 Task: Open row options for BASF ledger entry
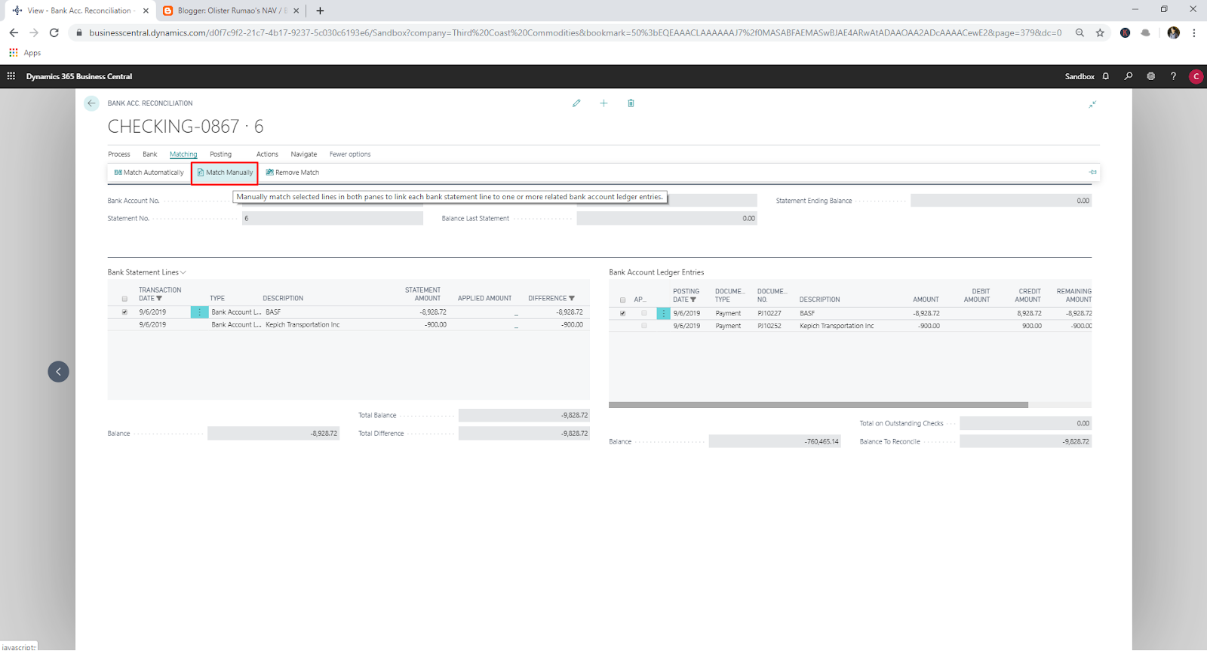[663, 313]
